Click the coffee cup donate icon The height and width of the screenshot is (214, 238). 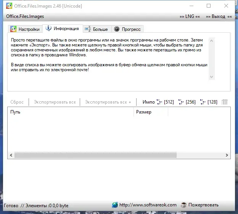click(x=184, y=205)
